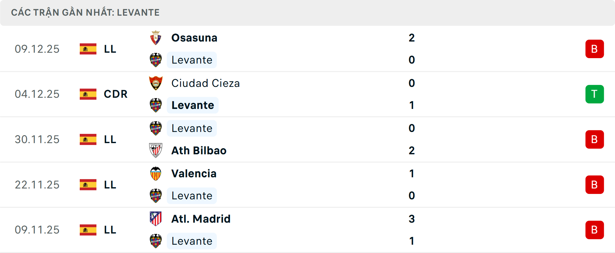615x253 pixels.
Task: Click Spain flag on the 09.11.25 row
Action: 88,230
